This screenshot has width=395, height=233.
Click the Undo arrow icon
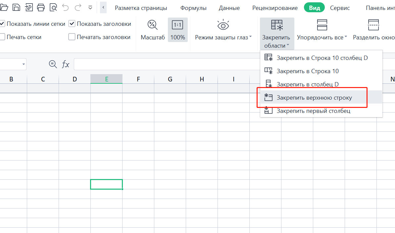click(x=65, y=7)
